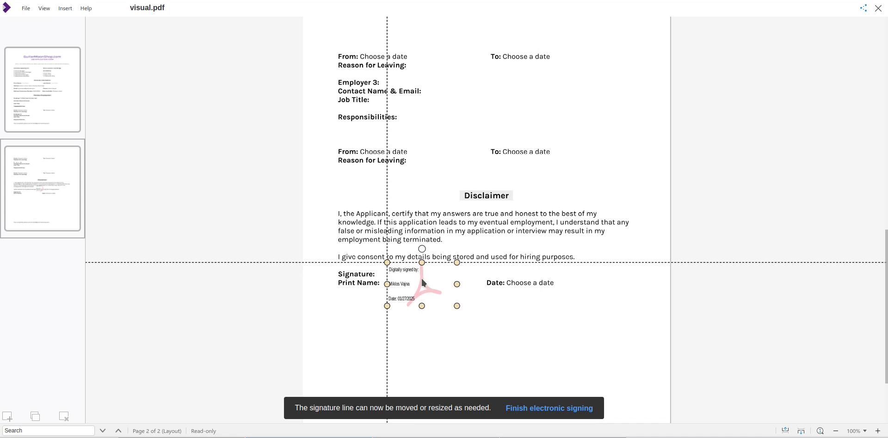Image resolution: width=888 pixels, height=438 pixels.
Task: Go to previous page icon in status bar
Action: (785, 431)
